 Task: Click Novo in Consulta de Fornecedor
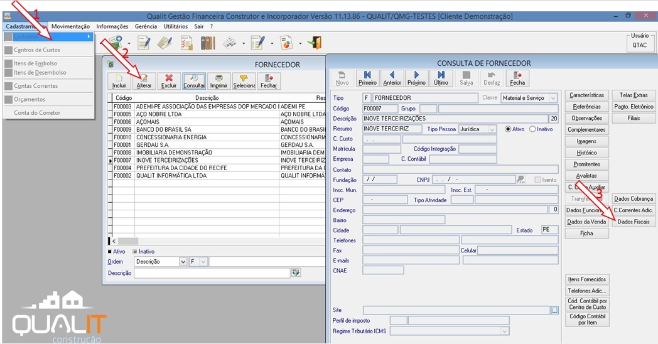point(342,78)
